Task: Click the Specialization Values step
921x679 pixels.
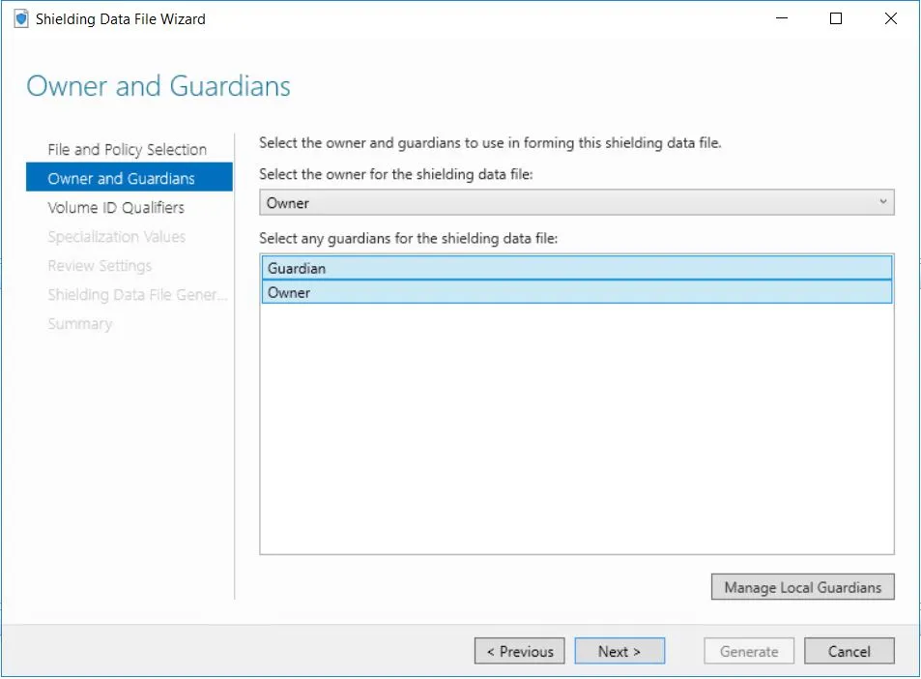Action: pyautogui.click(x=116, y=237)
